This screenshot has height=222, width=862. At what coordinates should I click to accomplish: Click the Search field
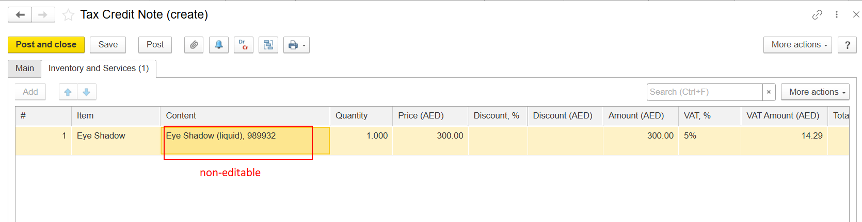[x=705, y=92]
